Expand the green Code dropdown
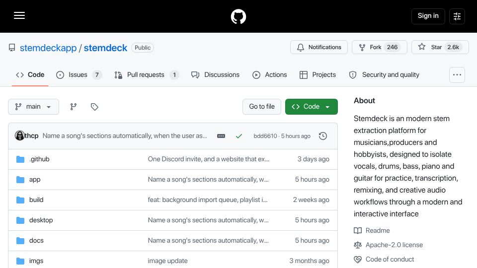Viewport: 477px width, 268px height. 311,107
